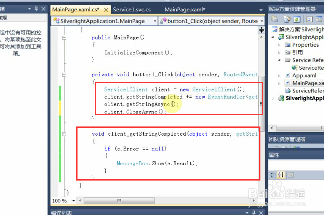Click 'MessageBox.Show(e.Result);' code line
The height and width of the screenshot is (215, 324).
(157, 164)
